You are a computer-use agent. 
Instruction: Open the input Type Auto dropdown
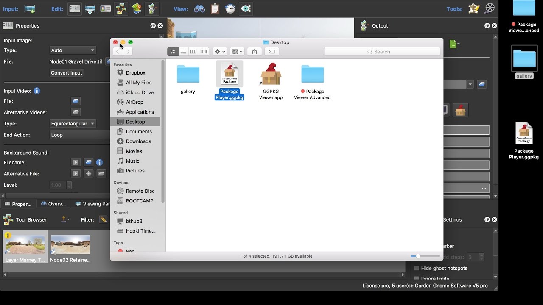[73, 50]
